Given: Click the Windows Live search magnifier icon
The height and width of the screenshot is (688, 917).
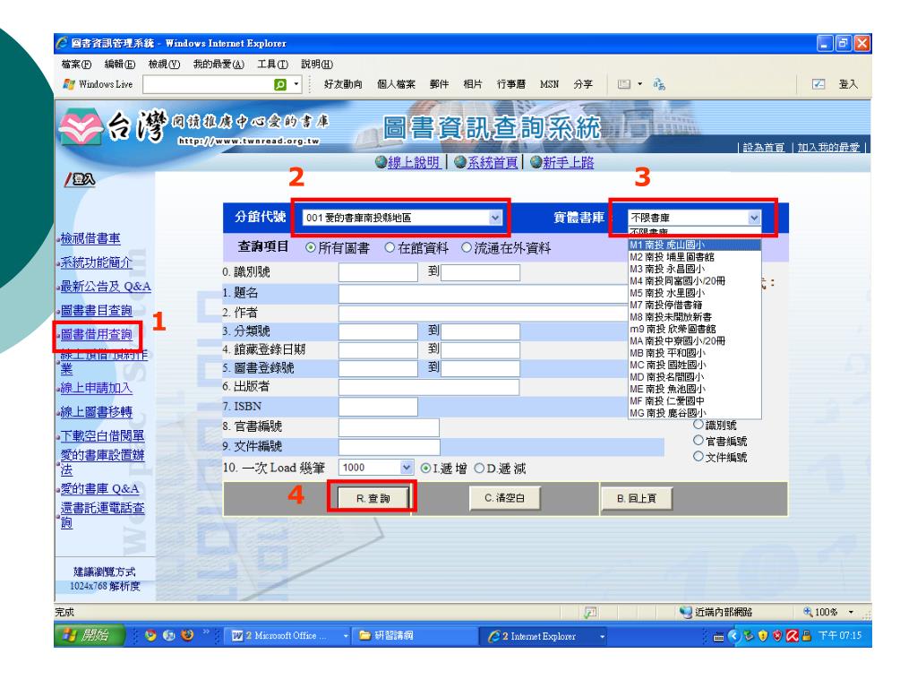Looking at the screenshot, I should point(280,85).
